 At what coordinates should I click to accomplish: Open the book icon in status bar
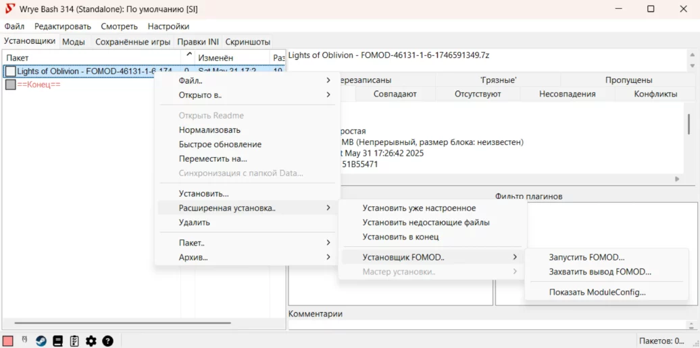point(58,341)
